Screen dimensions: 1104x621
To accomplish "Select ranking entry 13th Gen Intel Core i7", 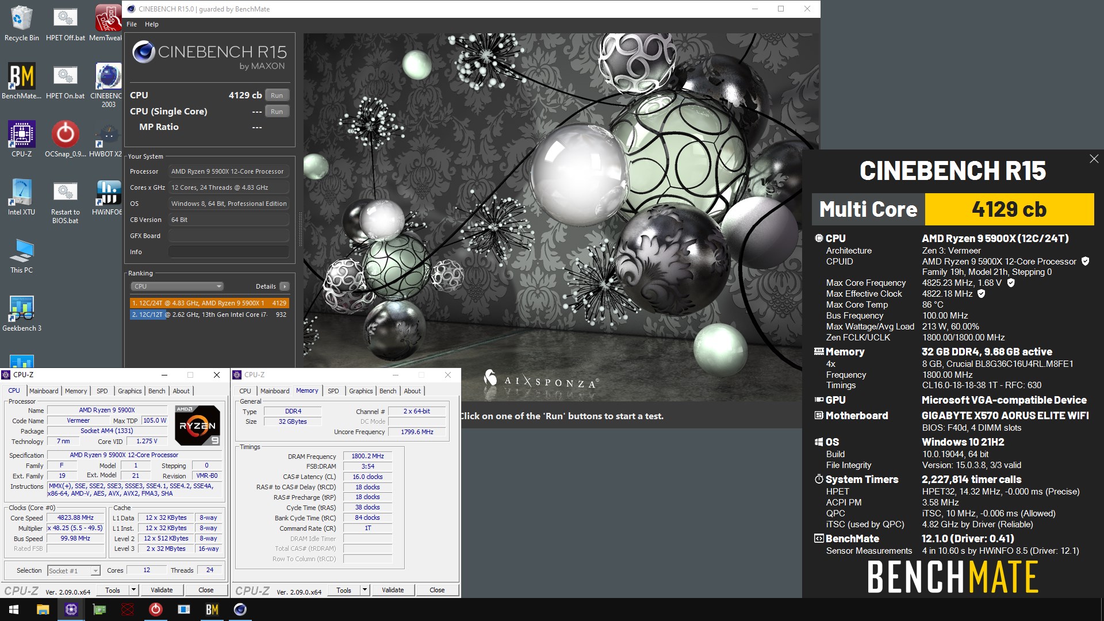I will point(209,315).
